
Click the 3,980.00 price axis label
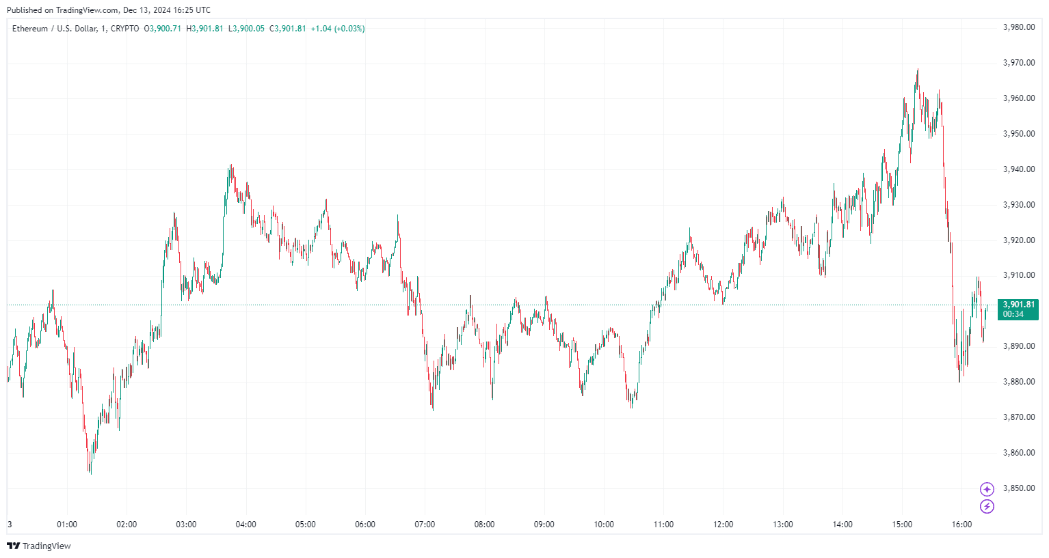[1019, 27]
